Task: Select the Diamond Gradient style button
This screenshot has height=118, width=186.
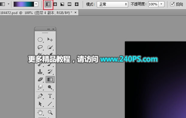Action: coord(77,5)
